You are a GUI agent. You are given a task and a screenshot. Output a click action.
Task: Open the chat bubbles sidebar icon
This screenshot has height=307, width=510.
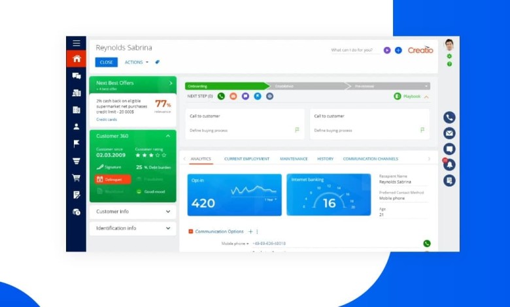76,76
